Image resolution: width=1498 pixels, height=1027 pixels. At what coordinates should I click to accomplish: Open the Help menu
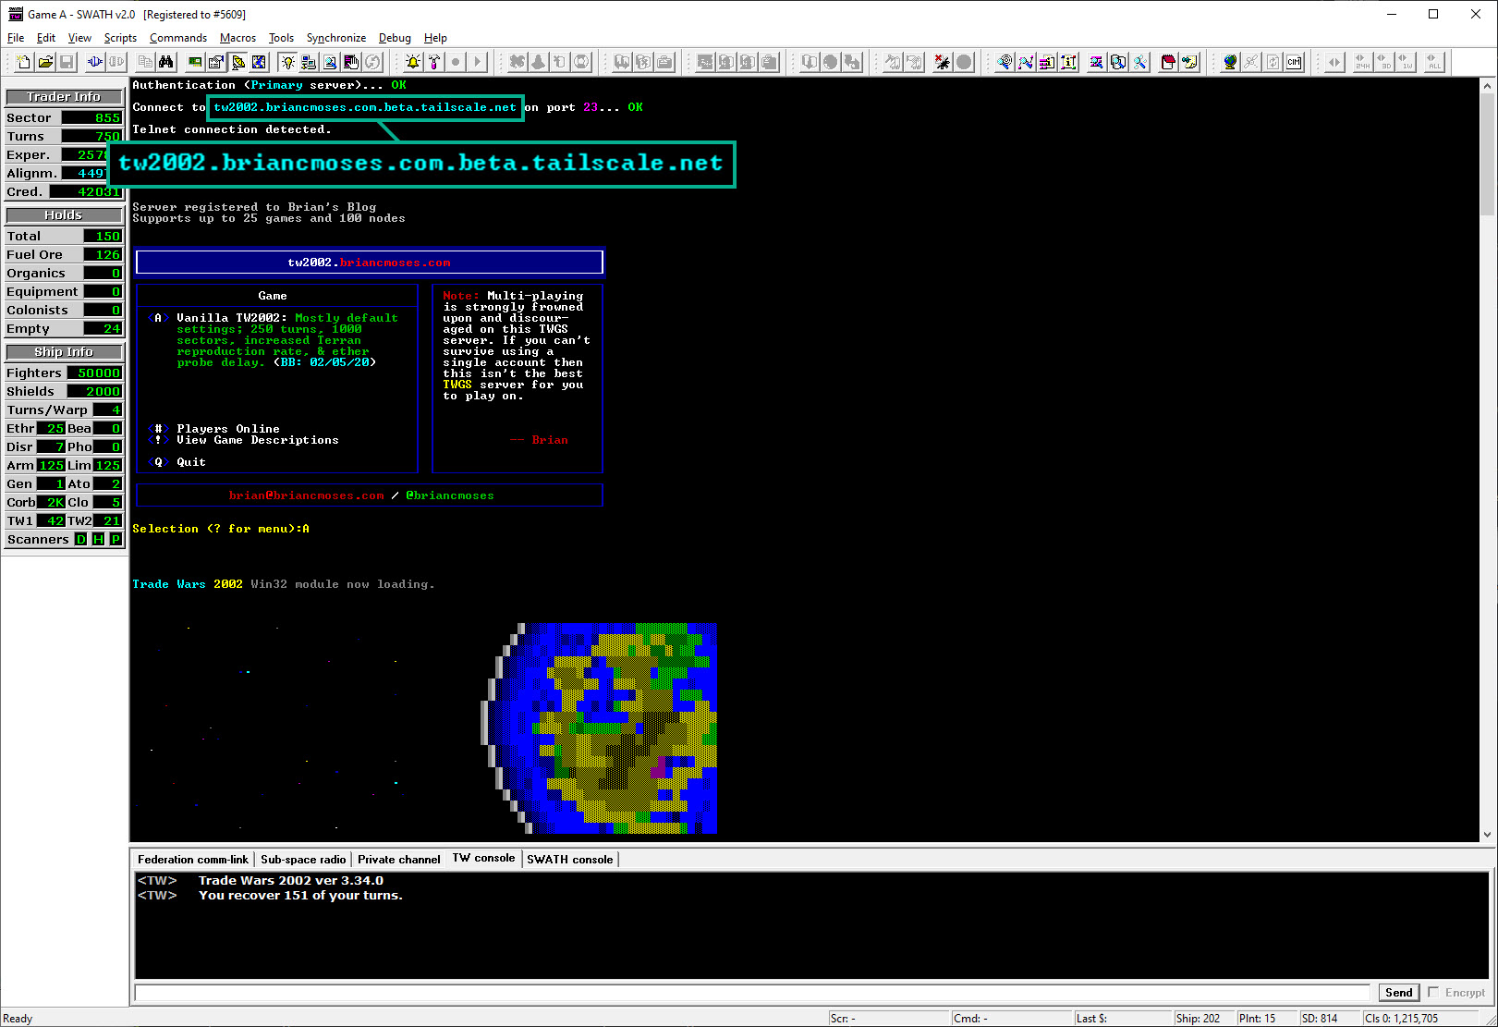435,38
